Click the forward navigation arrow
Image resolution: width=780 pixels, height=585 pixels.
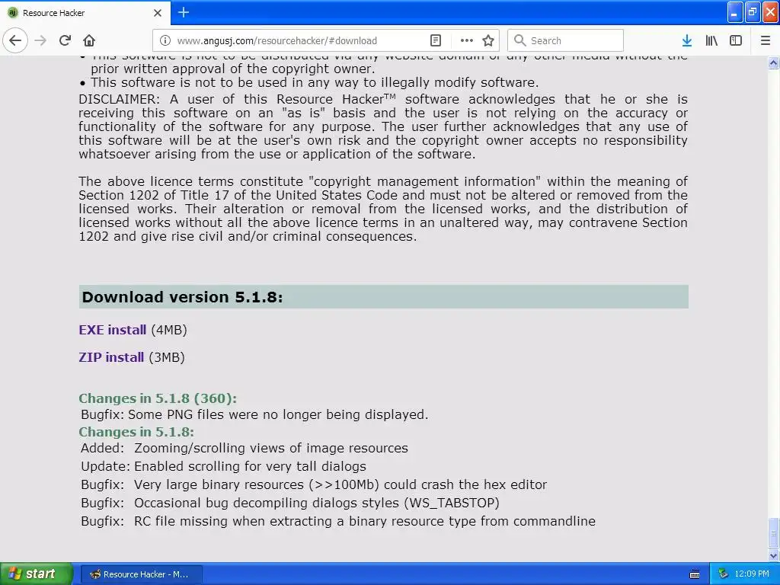pos(40,40)
